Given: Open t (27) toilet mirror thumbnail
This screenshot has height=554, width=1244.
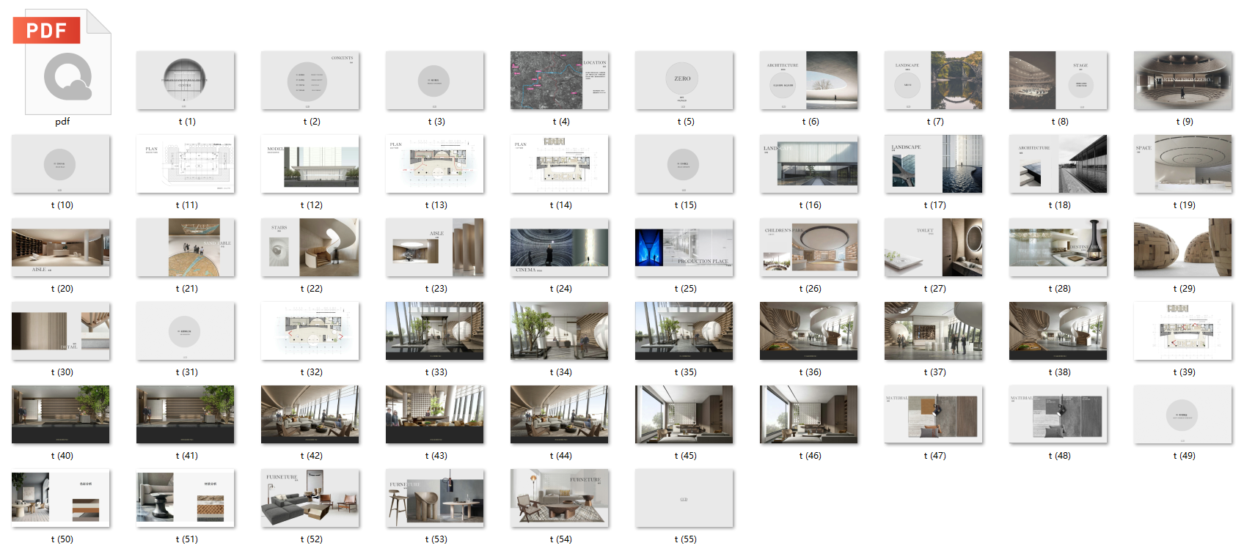Looking at the screenshot, I should coord(934,248).
